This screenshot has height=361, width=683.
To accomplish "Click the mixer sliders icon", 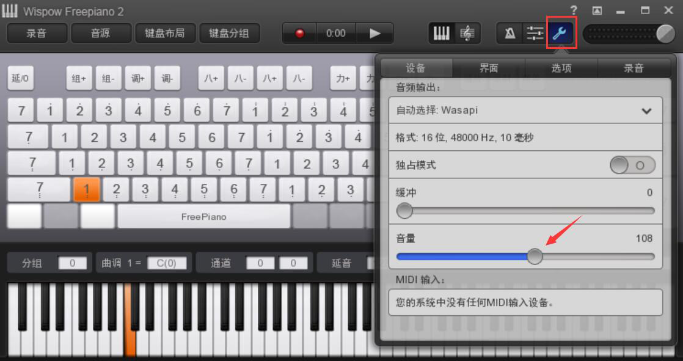I will [535, 33].
